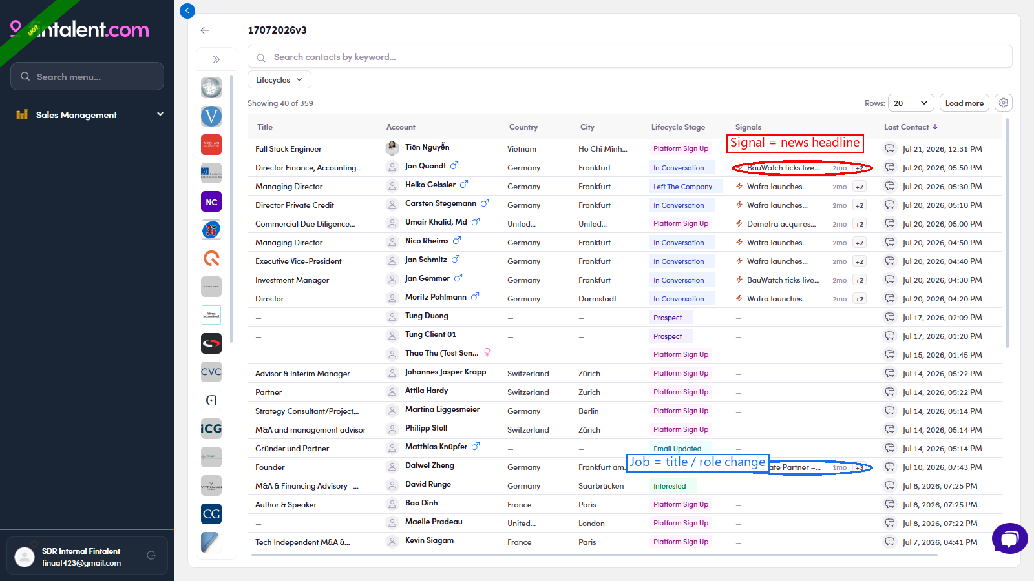Screen dimensions: 1034x581
Task: Expand the Sales Management menu
Action: click(89, 115)
